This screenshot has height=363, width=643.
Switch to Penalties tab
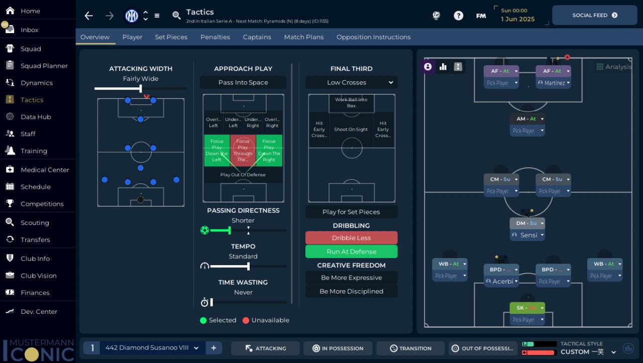tap(215, 37)
